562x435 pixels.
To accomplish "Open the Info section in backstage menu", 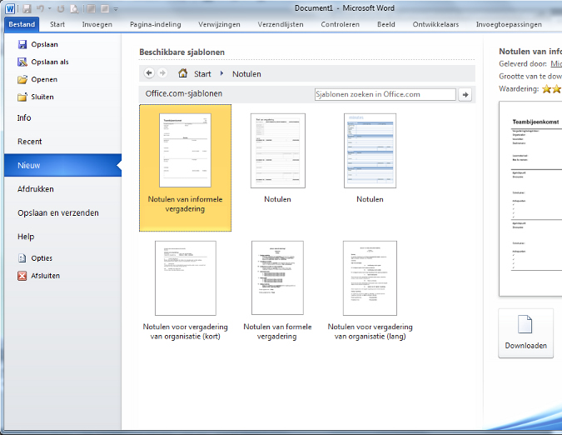I will pyautogui.click(x=24, y=118).
